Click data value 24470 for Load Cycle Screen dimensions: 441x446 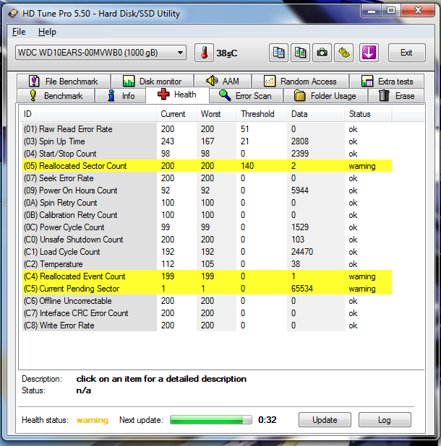302,252
